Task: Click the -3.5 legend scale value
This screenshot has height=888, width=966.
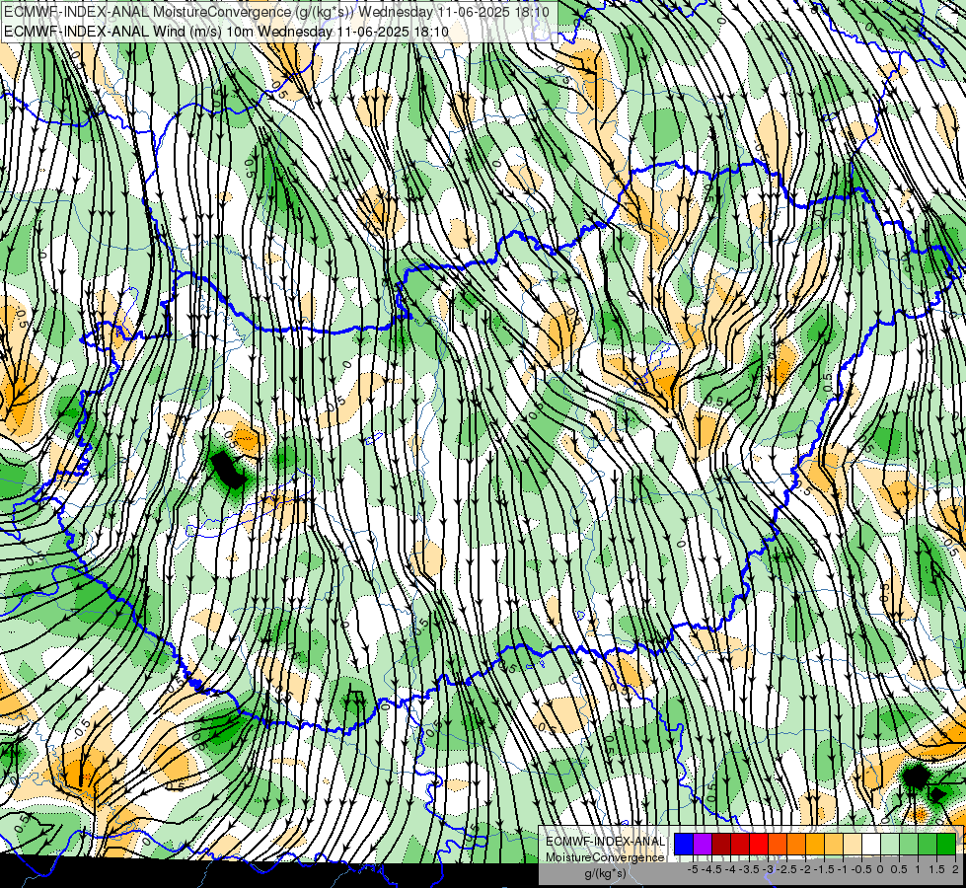Action: point(750,869)
